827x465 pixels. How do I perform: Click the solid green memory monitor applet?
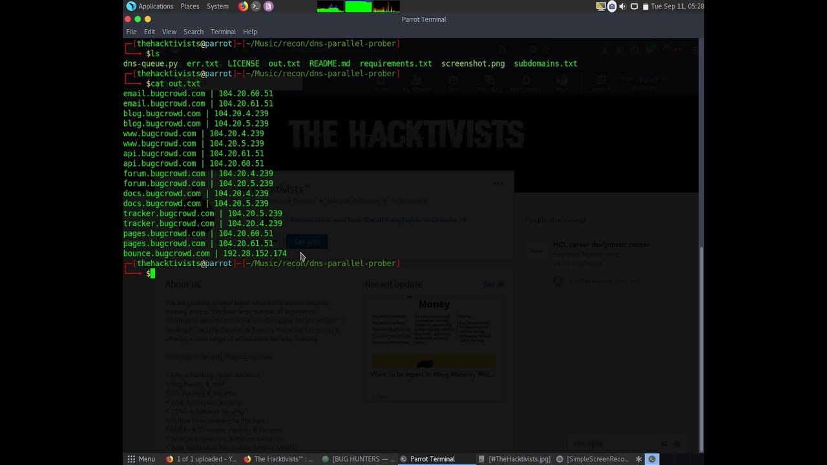pyautogui.click(x=359, y=6)
